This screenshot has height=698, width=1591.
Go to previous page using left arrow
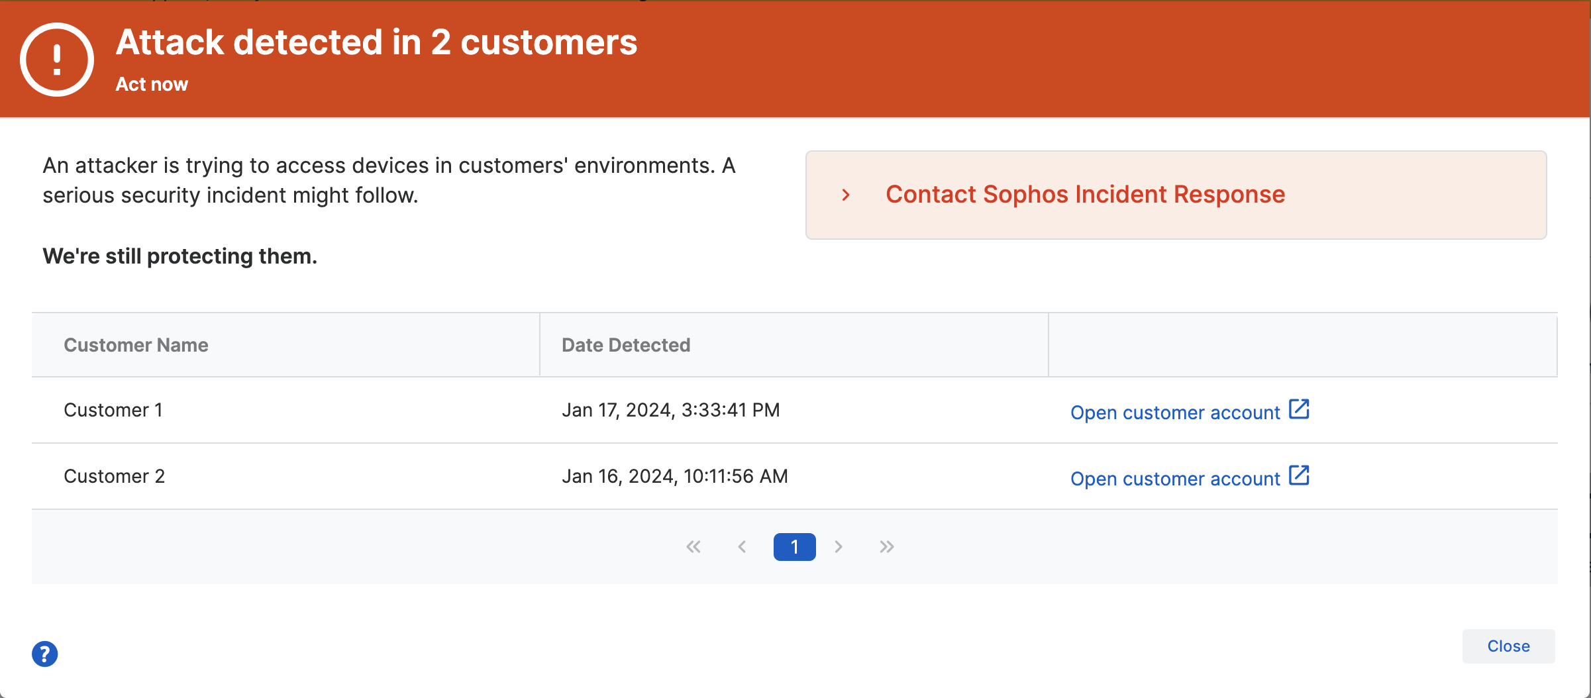click(x=742, y=547)
